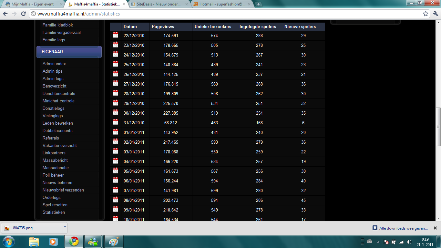Screen dimensions: 441x248
Task: Open Paint from the Windows taskbar
Action: click(114, 242)
